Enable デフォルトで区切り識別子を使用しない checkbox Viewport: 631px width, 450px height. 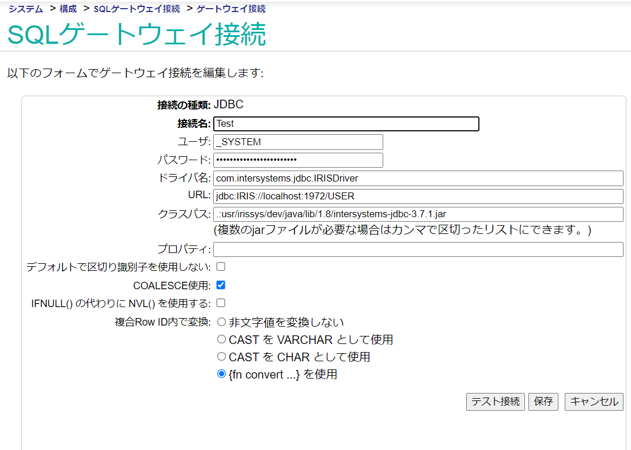pyautogui.click(x=221, y=267)
